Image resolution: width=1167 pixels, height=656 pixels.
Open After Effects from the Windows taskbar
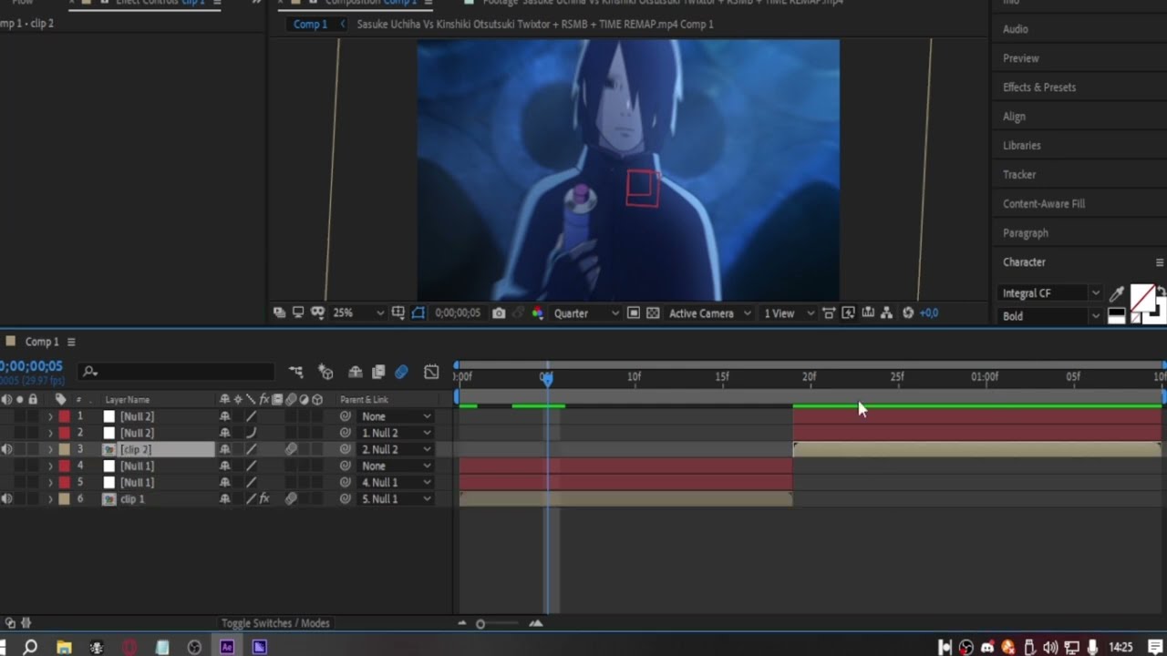click(227, 647)
